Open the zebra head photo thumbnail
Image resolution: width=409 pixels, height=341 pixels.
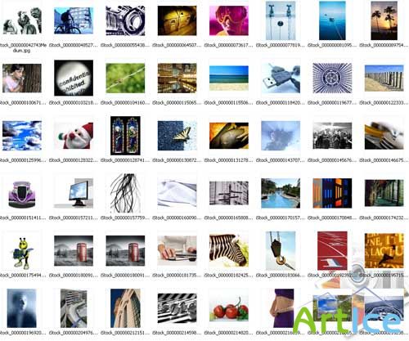point(229,251)
